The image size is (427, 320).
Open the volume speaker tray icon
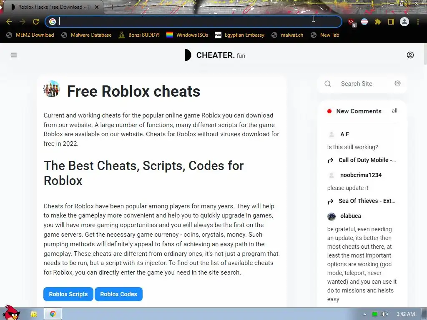(x=385, y=314)
